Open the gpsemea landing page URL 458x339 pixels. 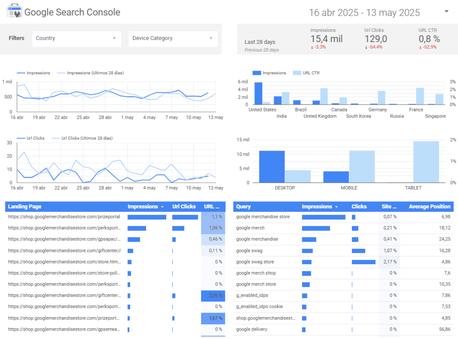pos(64,329)
